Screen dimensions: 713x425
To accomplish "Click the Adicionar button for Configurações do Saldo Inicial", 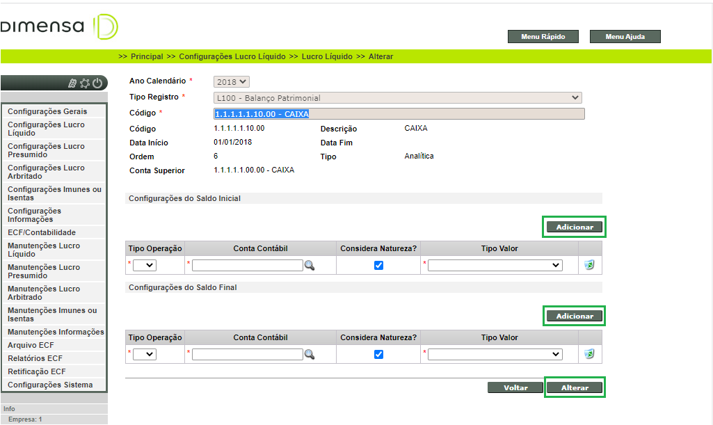I will pos(573,227).
